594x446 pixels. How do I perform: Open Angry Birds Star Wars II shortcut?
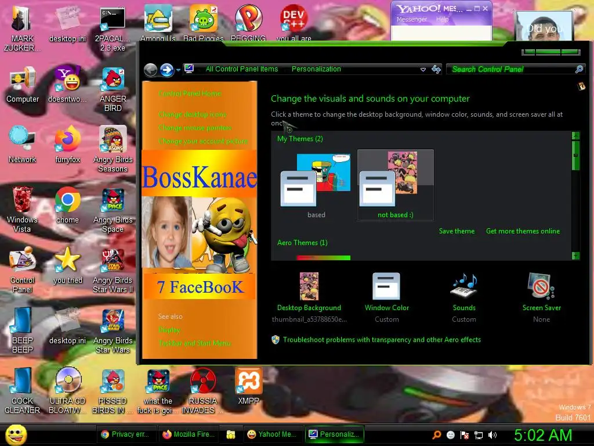point(113,270)
